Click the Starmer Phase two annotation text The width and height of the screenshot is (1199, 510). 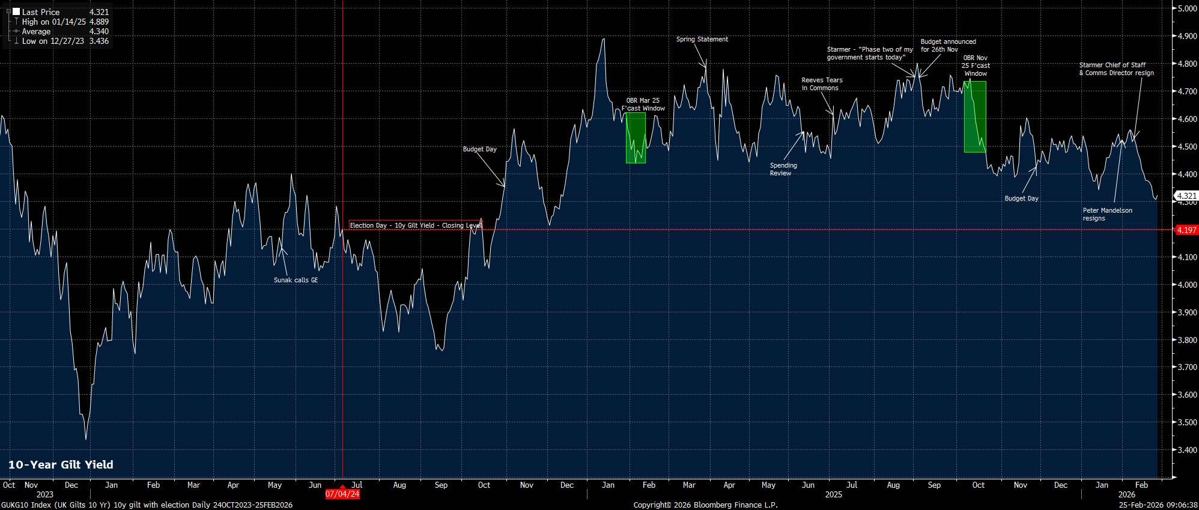(869, 53)
